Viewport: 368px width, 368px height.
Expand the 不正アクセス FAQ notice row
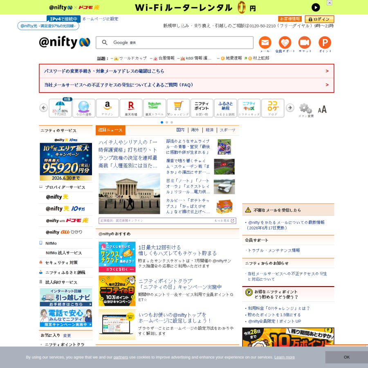(x=186, y=85)
